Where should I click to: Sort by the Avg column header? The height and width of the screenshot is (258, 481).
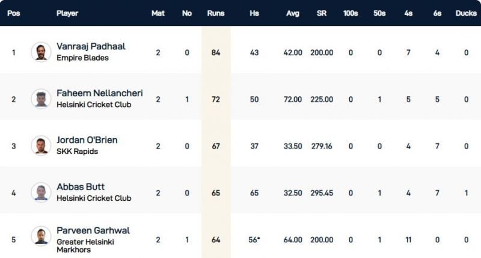point(291,13)
